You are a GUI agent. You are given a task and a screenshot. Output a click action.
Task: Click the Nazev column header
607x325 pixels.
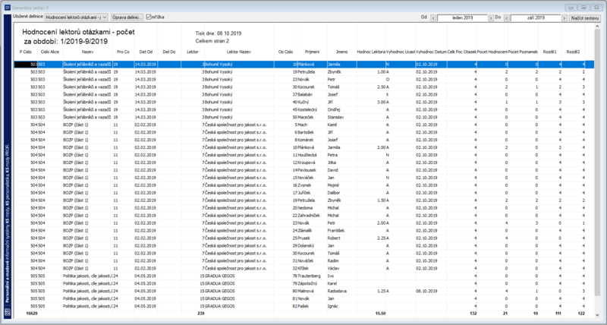click(x=87, y=52)
